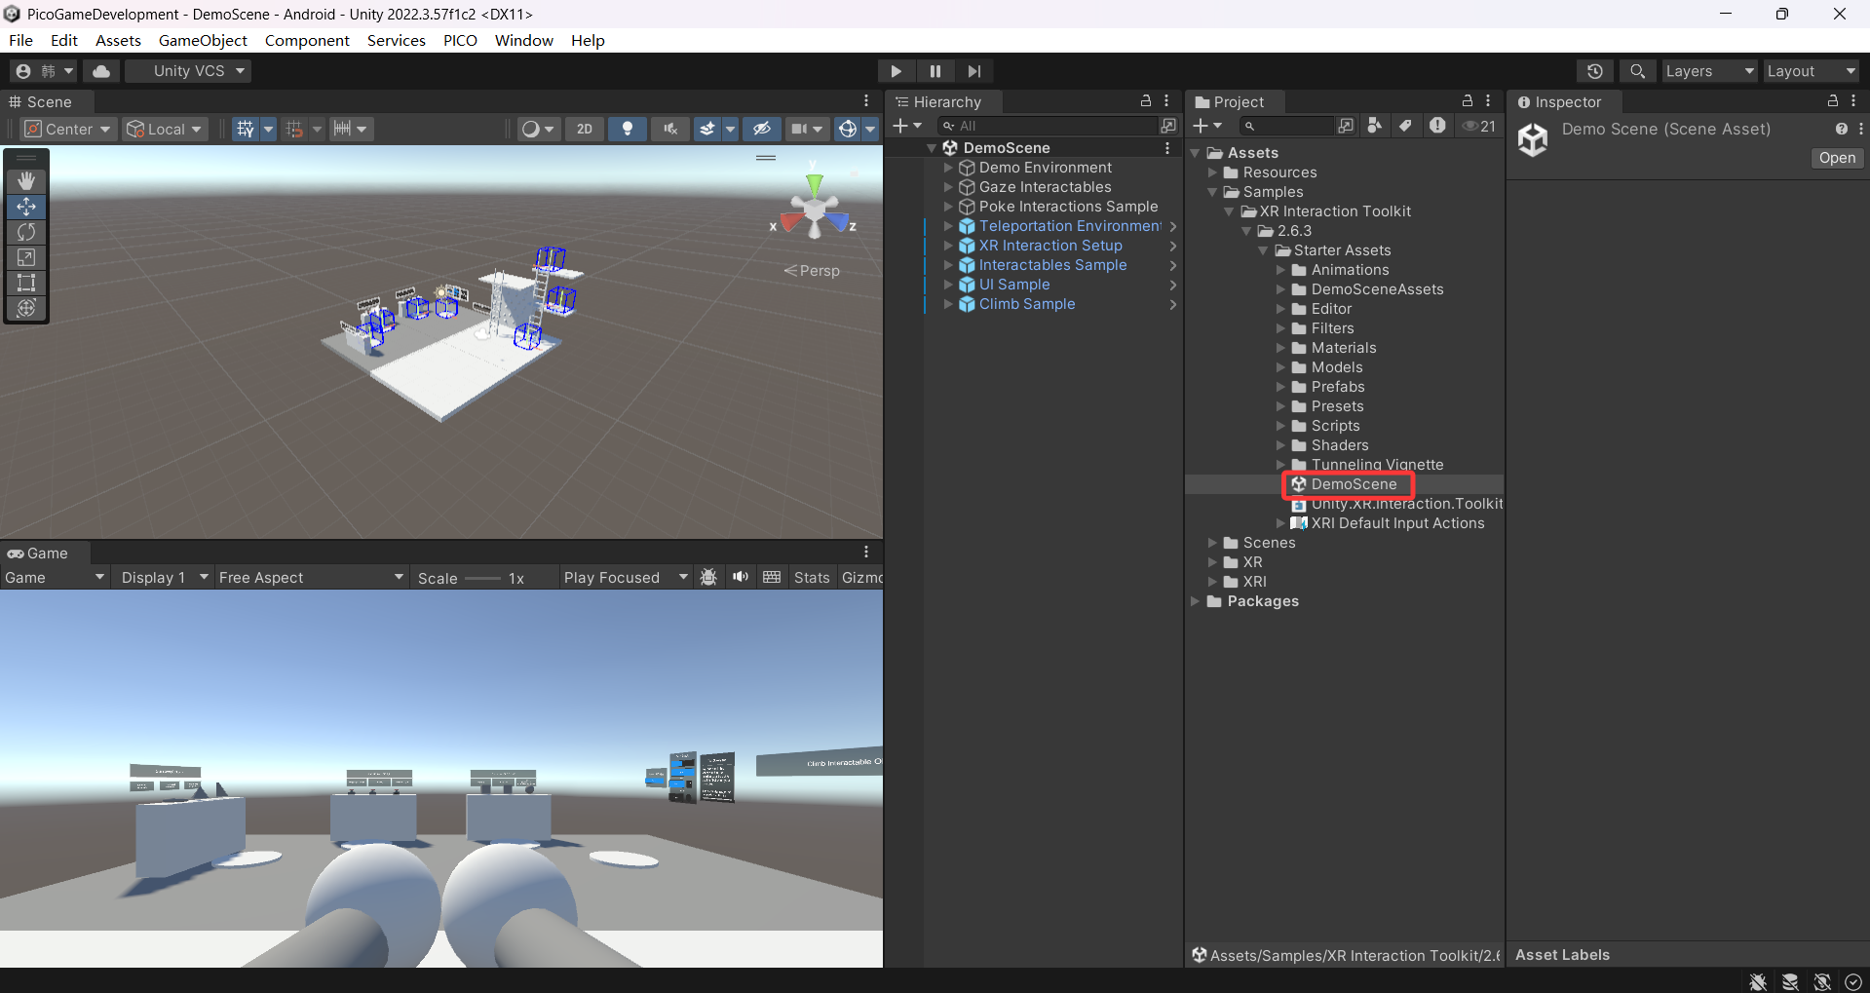Click the Project panel add (+) button
1870x993 pixels.
click(1207, 126)
